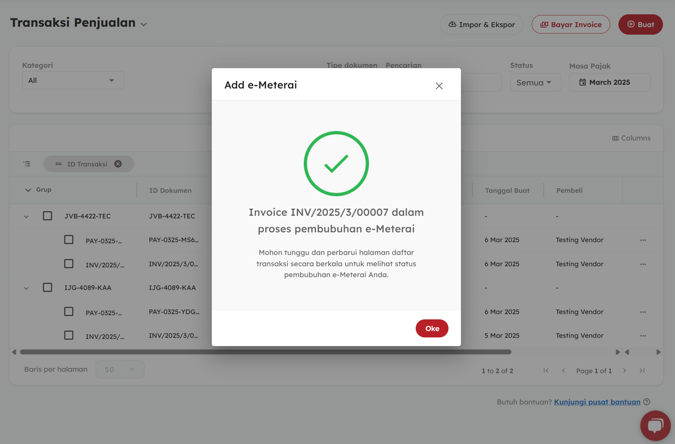Select the JVB-4422-TEC group checkbox
This screenshot has height=444, width=675.
point(47,216)
